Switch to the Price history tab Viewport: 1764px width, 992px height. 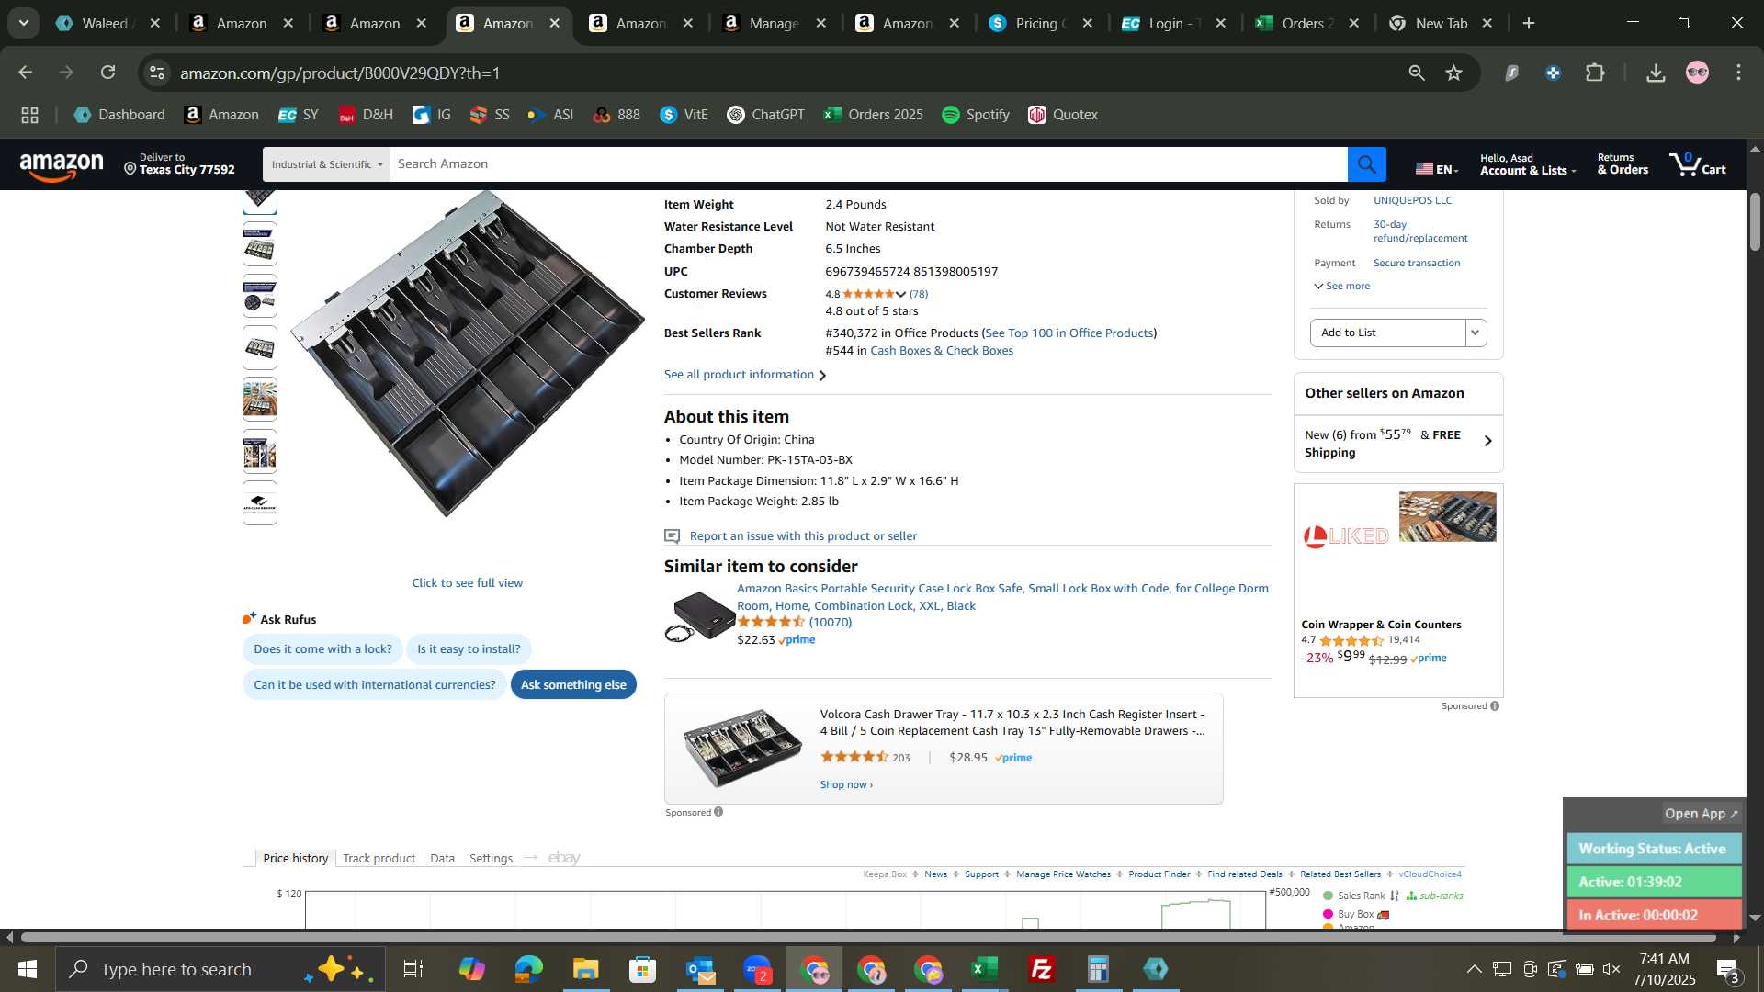pyautogui.click(x=295, y=858)
